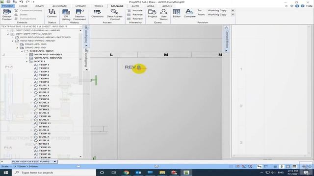Image resolution: width=314 pixels, height=176 pixels.
Task: Switch to the TOOLS ribbon tab
Action: [x=99, y=6]
